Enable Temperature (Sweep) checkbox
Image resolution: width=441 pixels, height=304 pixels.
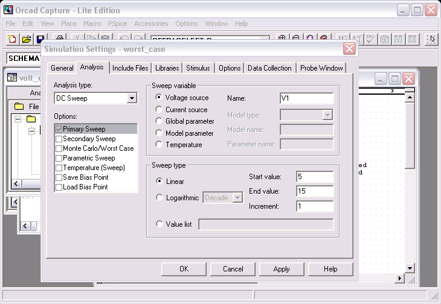click(59, 168)
